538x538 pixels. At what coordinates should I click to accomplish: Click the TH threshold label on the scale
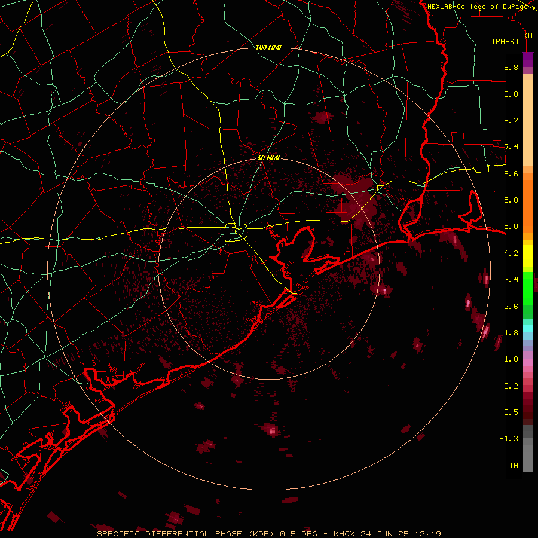click(x=513, y=466)
